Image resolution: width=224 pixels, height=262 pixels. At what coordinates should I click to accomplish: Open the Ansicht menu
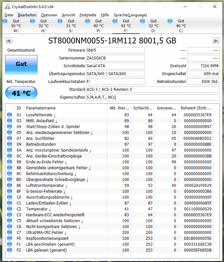point(68,15)
